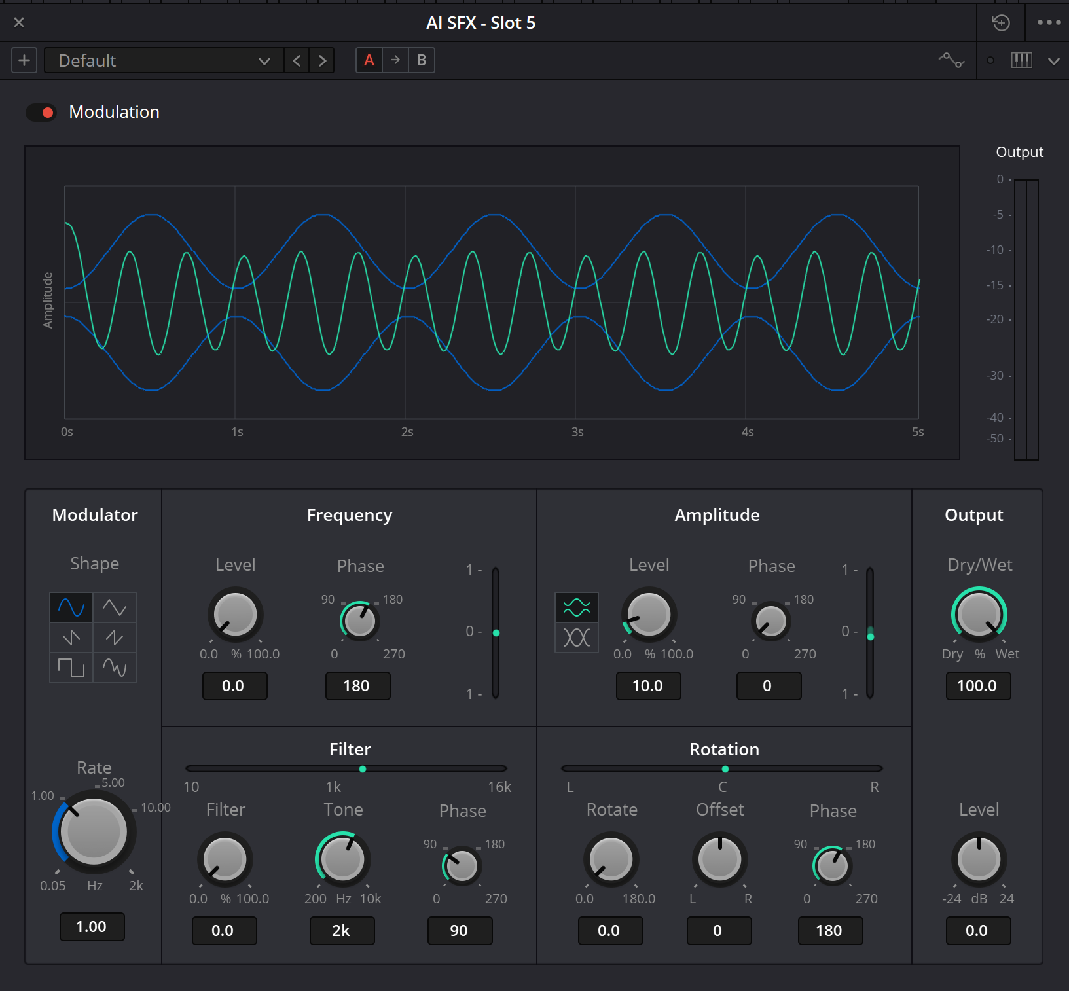Image resolution: width=1069 pixels, height=991 pixels.
Task: Close the AI SFX Slot 5 window
Action: click(x=19, y=22)
